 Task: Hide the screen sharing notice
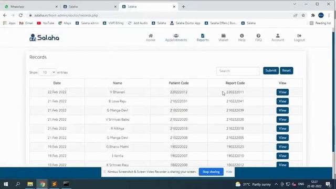pyautogui.click(x=229, y=172)
